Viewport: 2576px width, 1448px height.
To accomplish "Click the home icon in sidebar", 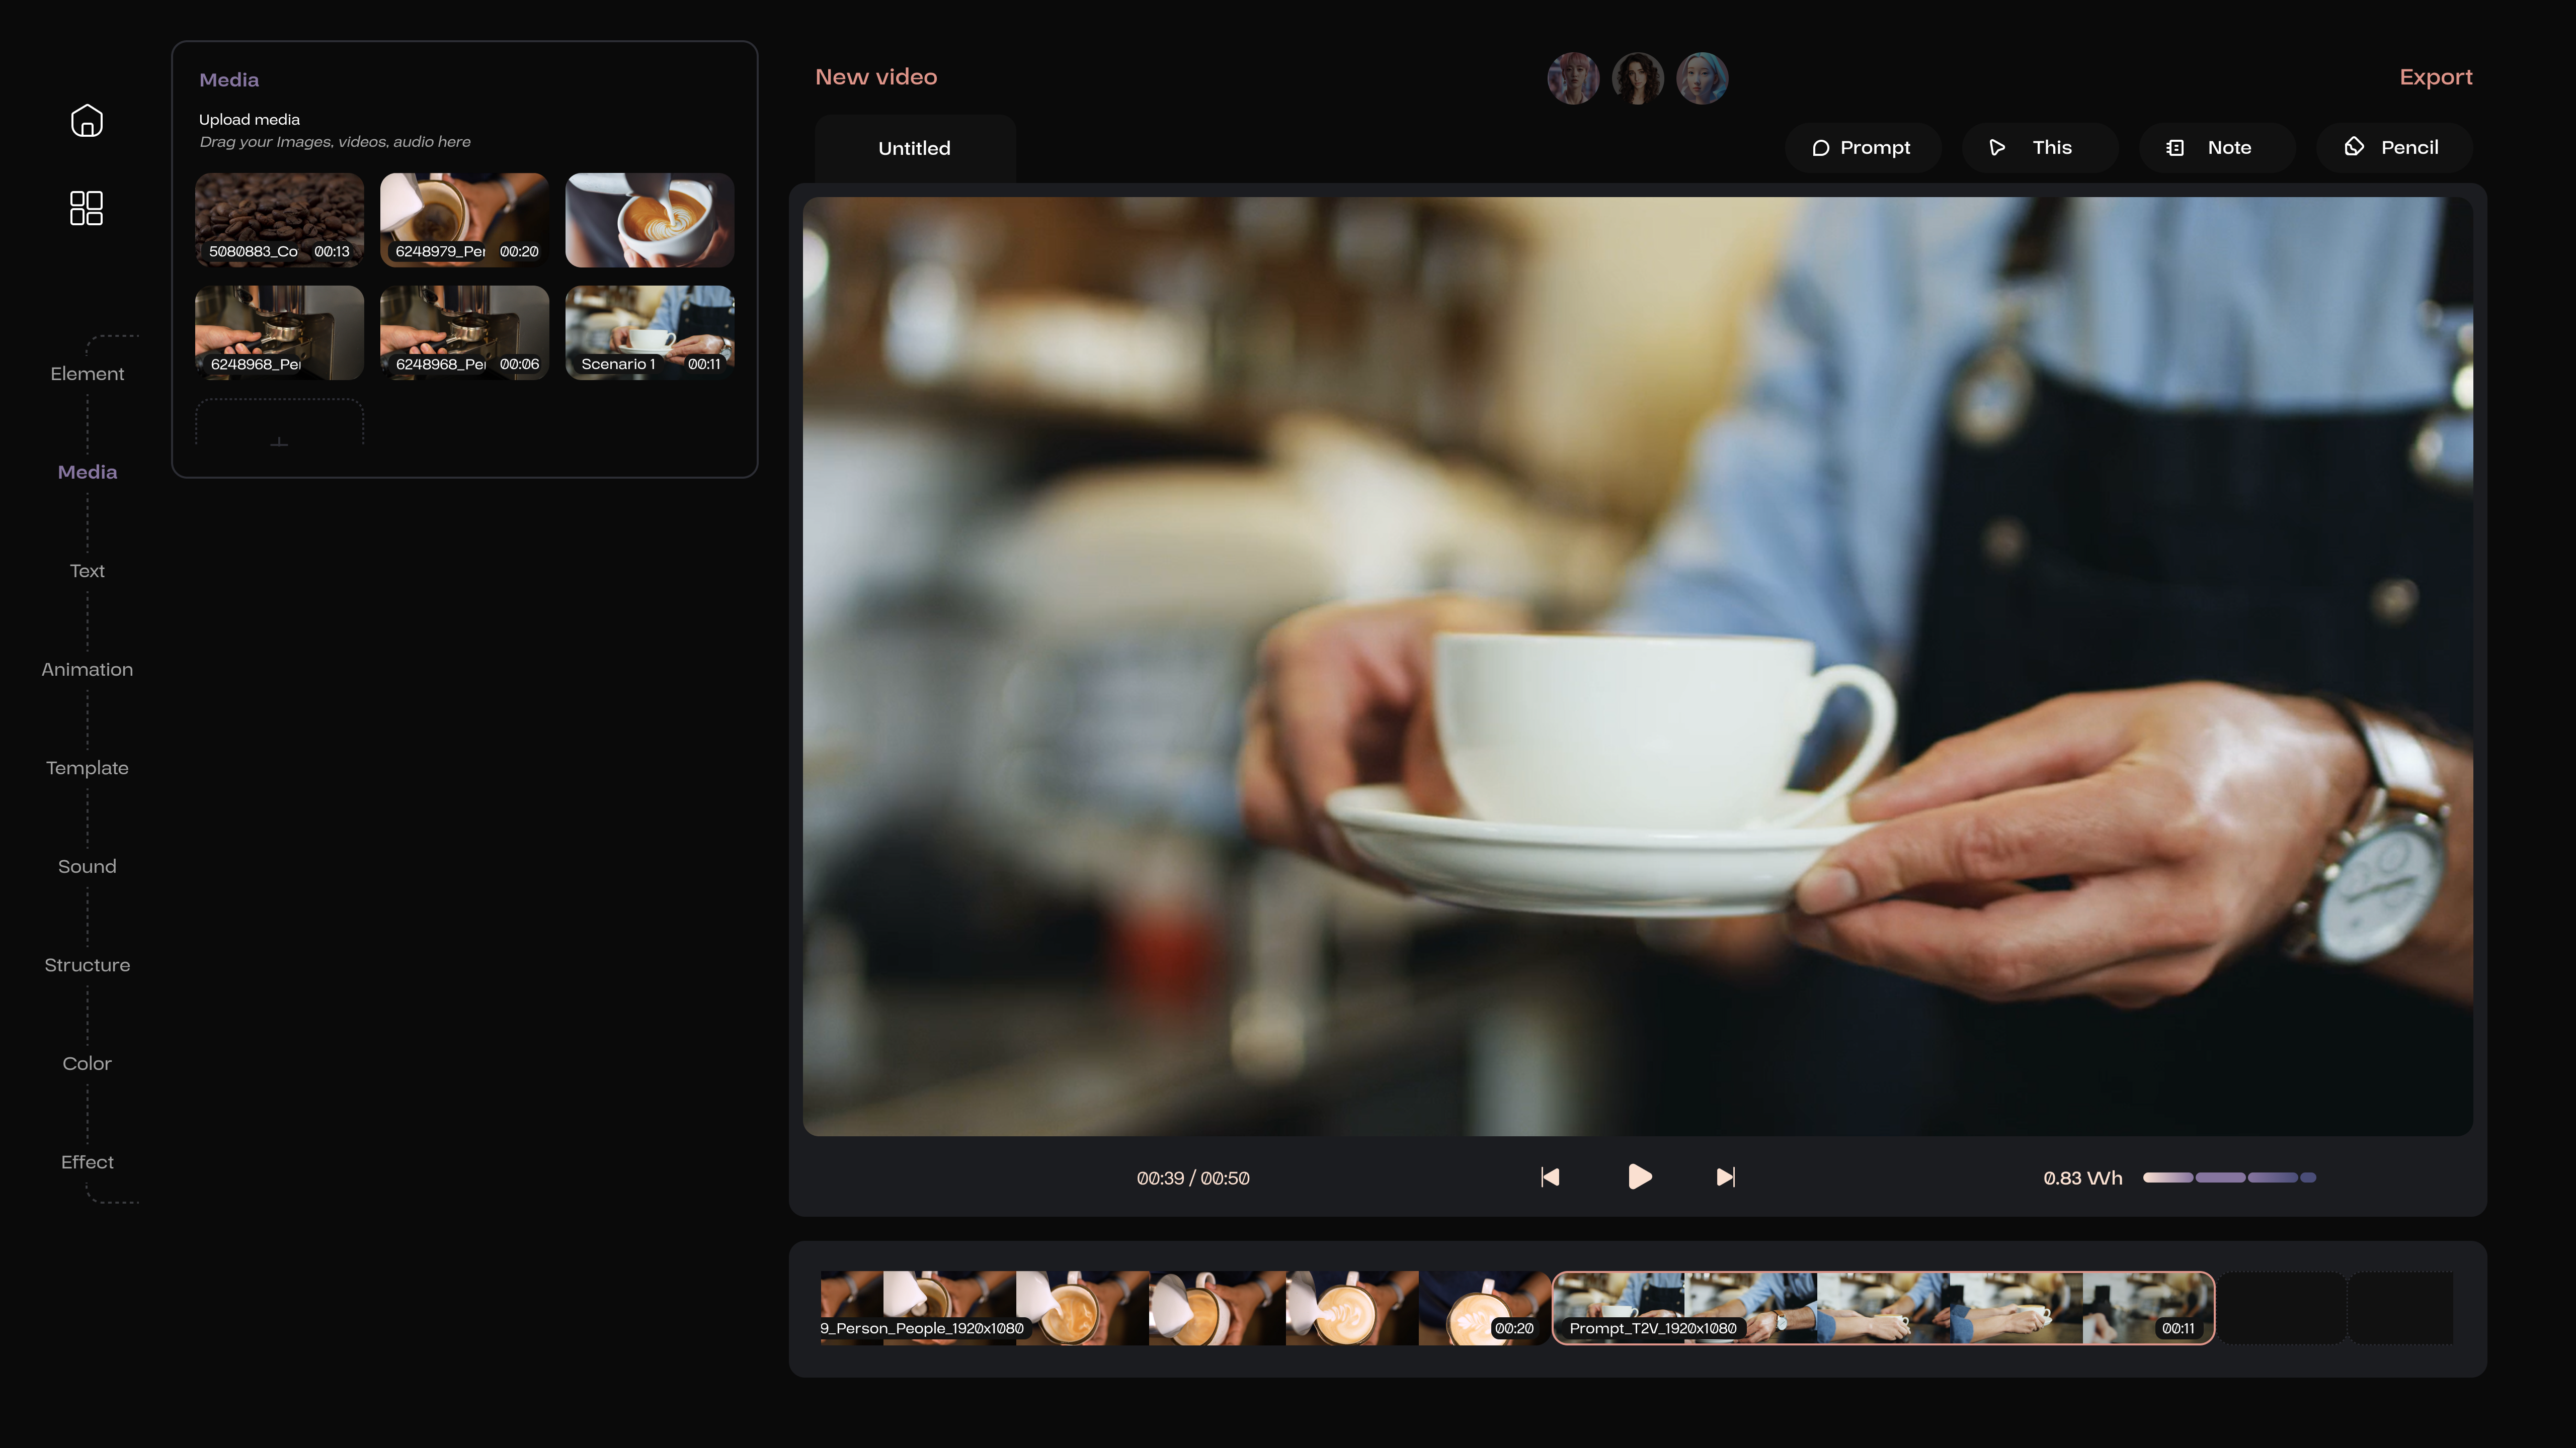I will click(x=87, y=121).
